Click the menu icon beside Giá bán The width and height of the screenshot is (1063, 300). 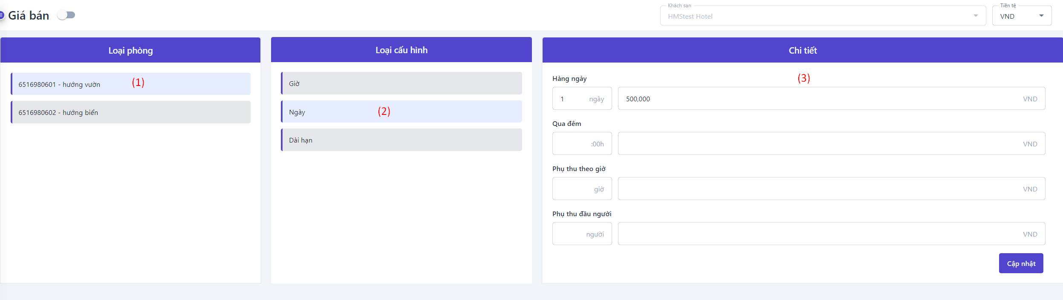click(x=2, y=15)
